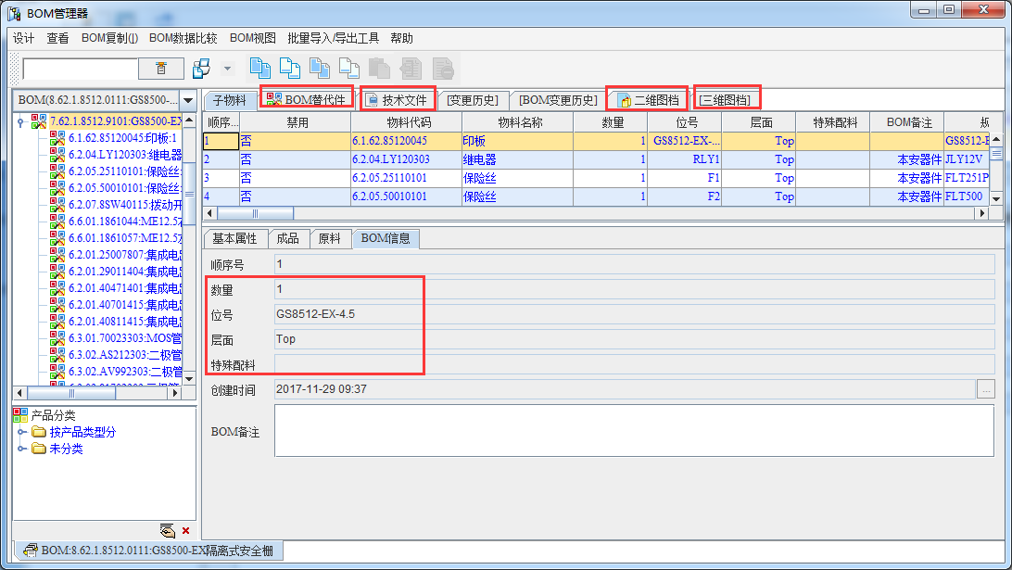Click the 6.2.05.50010101 code cell in row 4

point(407,196)
